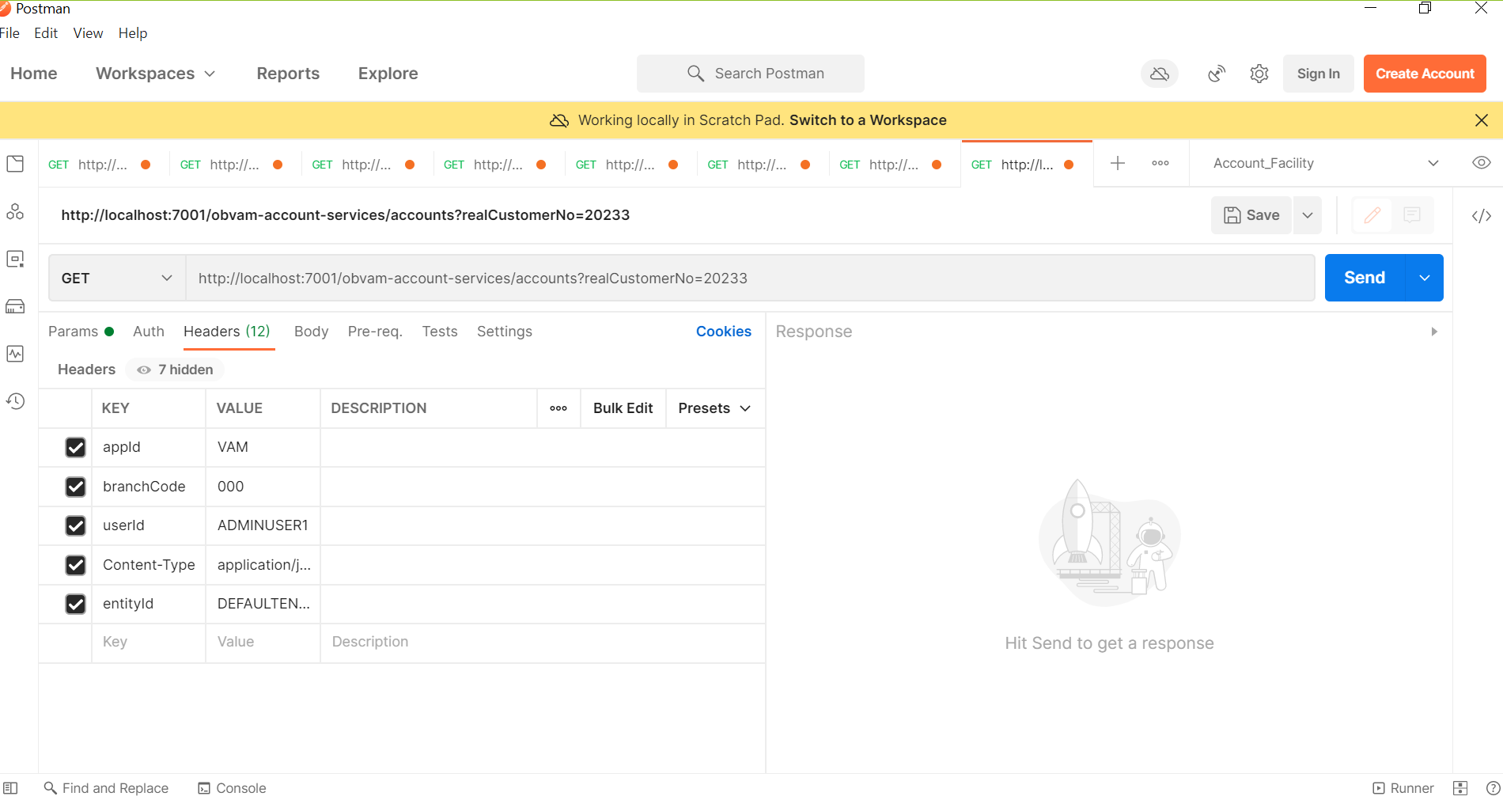Open the Runner from status bar
1503x800 pixels.
tap(1403, 788)
